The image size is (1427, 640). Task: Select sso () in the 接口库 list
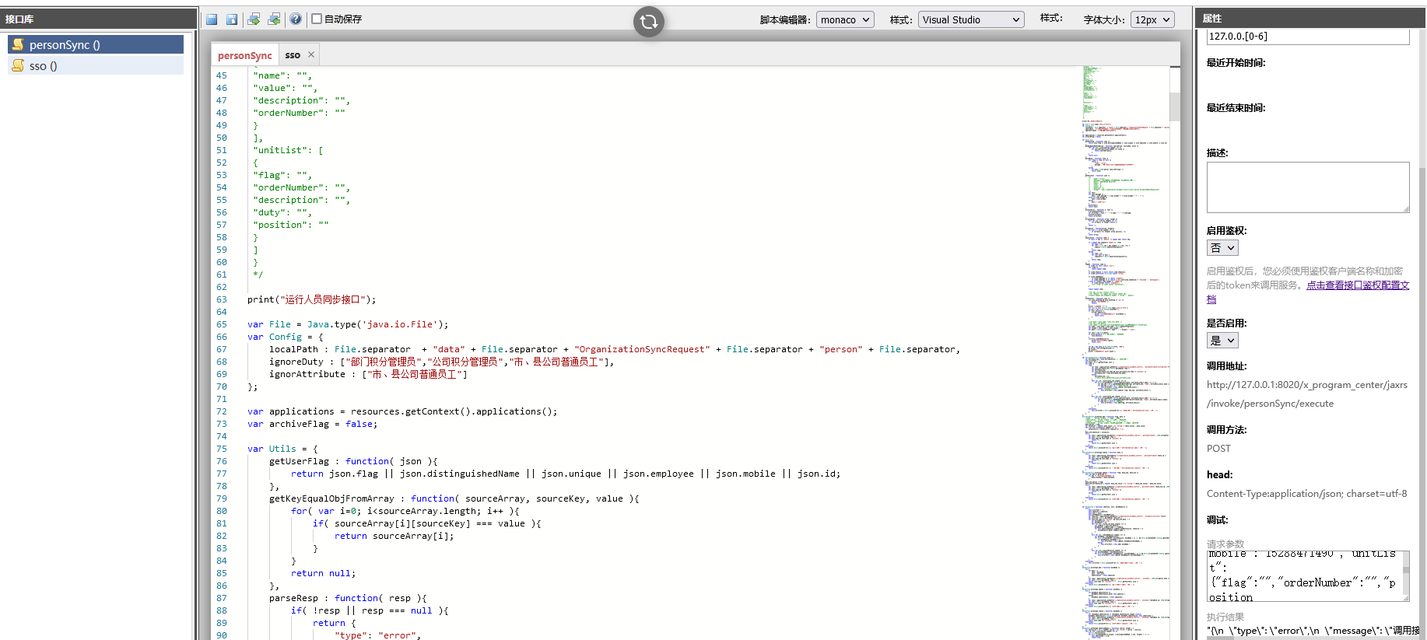43,66
